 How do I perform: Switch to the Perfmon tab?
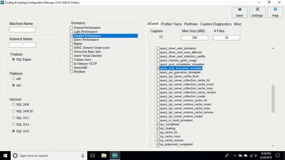click(x=191, y=24)
